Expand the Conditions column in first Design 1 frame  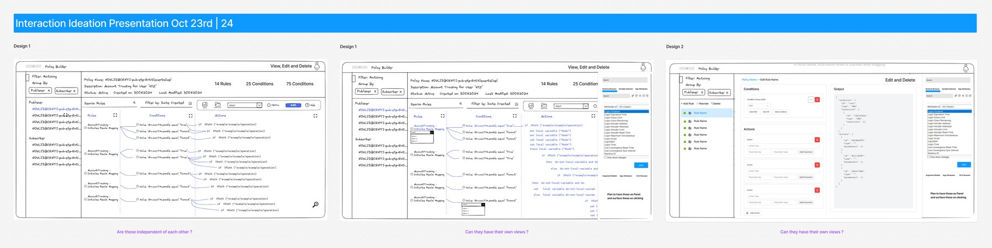[x=191, y=116]
